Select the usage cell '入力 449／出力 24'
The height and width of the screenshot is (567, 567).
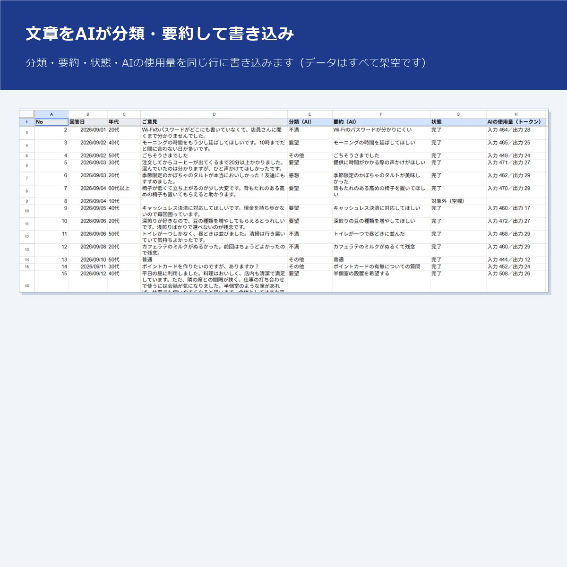pyautogui.click(x=516, y=155)
